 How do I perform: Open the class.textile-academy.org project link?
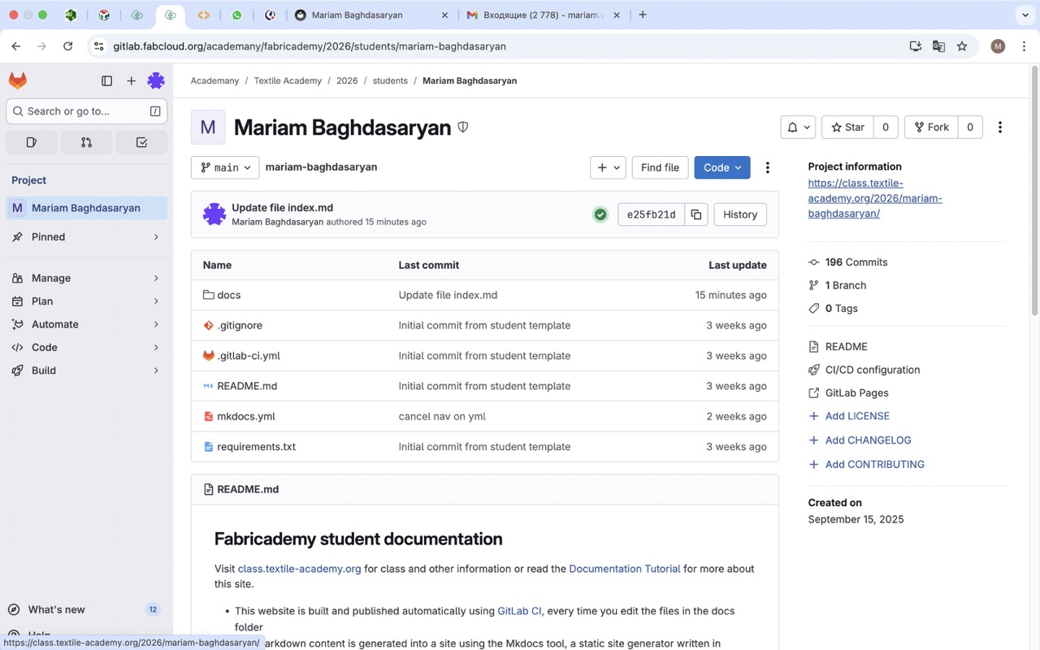click(x=874, y=198)
